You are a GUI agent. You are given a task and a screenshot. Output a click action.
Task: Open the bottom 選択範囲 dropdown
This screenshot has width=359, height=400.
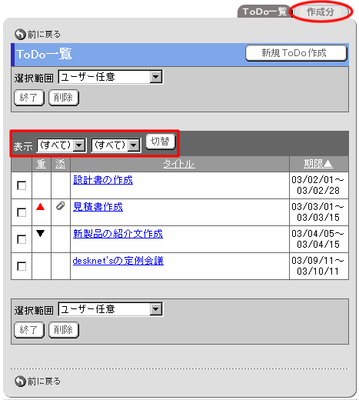coord(111,309)
